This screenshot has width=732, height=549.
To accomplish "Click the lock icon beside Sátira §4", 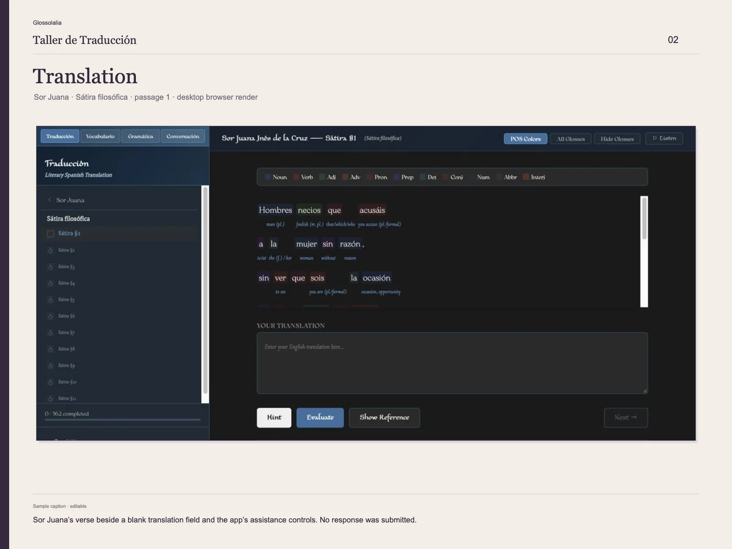I will 50,283.
